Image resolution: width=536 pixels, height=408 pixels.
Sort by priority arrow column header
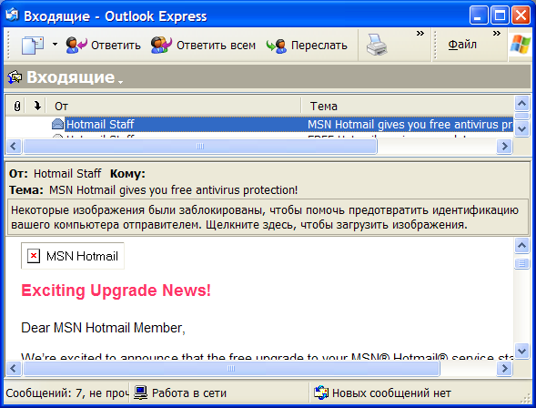[37, 106]
